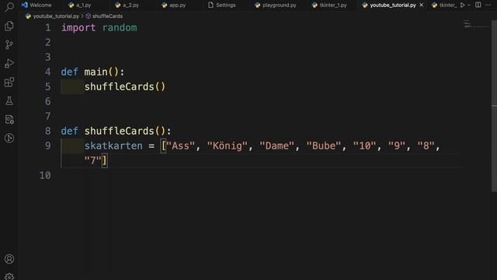
Task: Click main in the def main line
Action: tap(96, 72)
